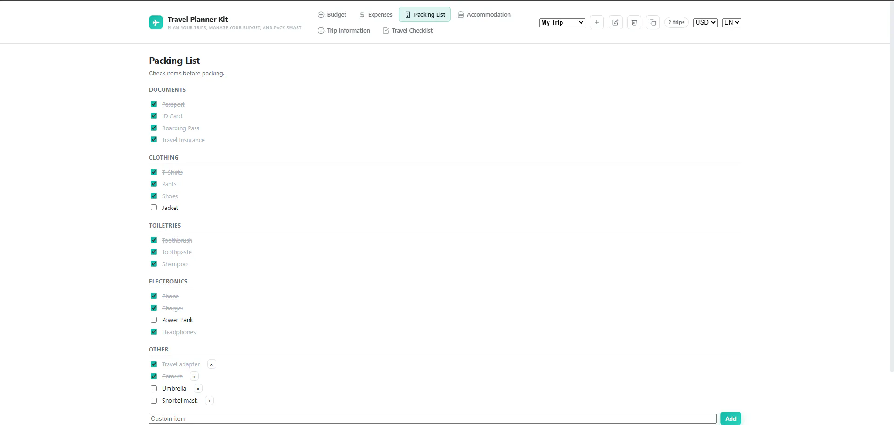Uncheck the Travel Insurance checkbox
Image resolution: width=894 pixels, height=425 pixels.
coord(154,140)
